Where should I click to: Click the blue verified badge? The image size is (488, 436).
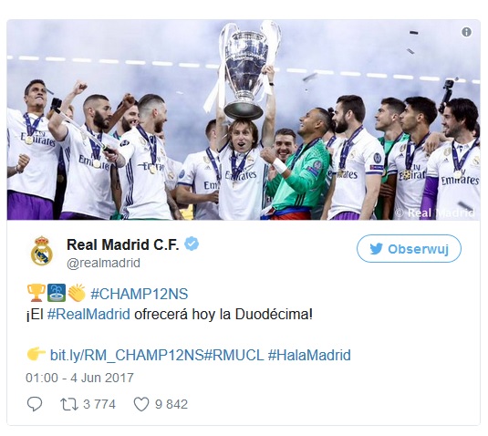point(192,244)
